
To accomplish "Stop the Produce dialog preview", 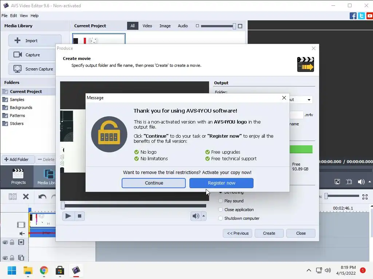I will click(80, 216).
